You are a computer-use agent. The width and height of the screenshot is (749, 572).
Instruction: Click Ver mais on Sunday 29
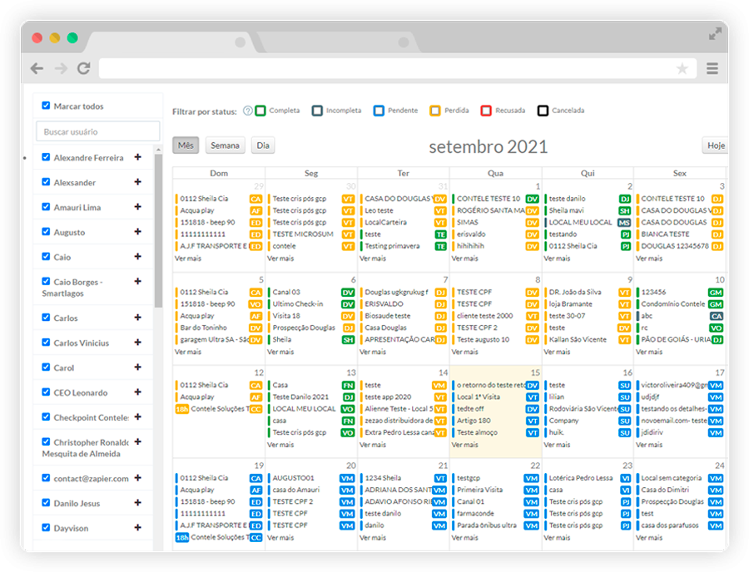188,258
